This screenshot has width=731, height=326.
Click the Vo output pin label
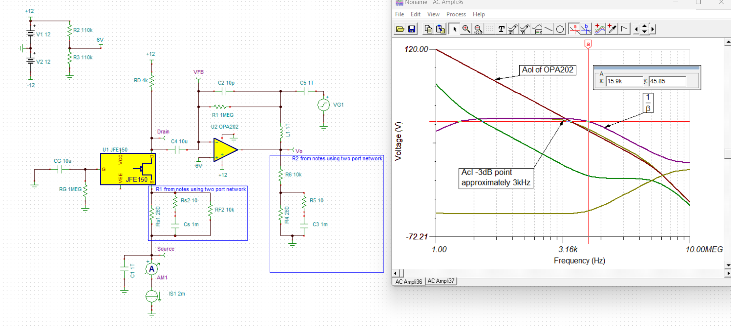[x=299, y=151]
